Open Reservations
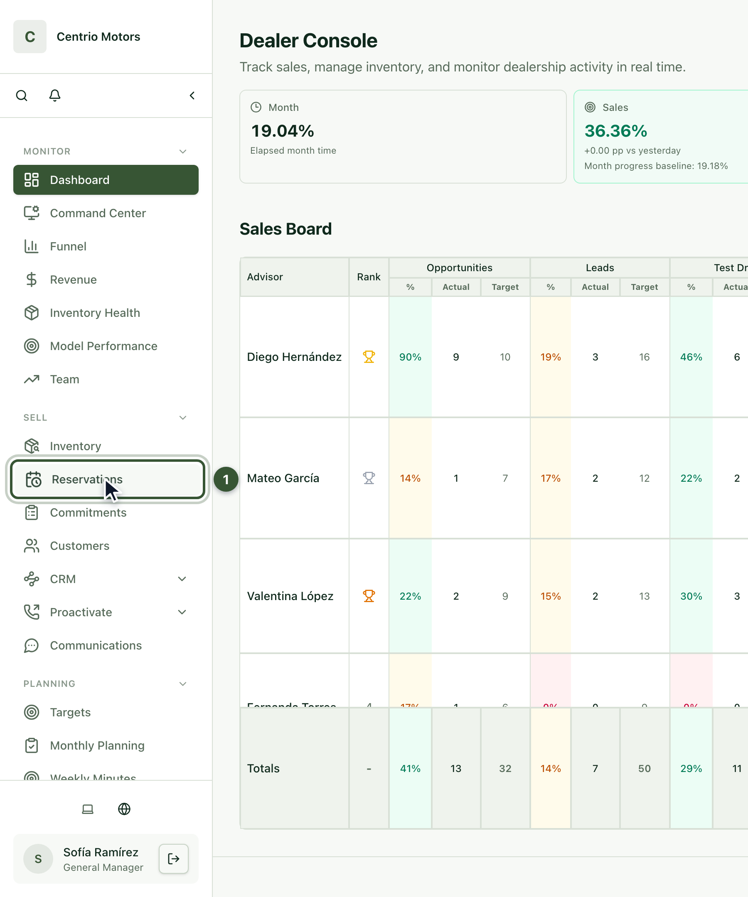 pyautogui.click(x=108, y=479)
